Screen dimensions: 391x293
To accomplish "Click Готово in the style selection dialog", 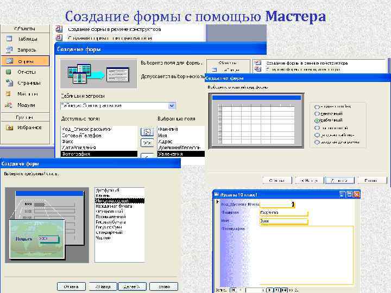I will pos(164,286).
